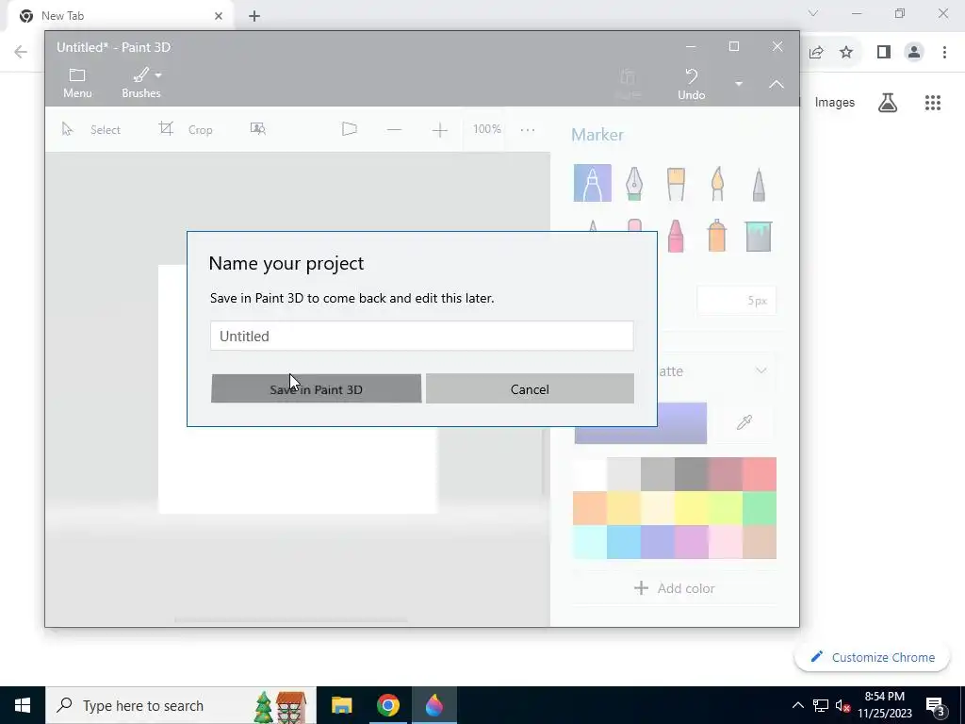Screen dimensions: 965x724
Task: Click the Search Labs flask icon
Action: tap(888, 102)
